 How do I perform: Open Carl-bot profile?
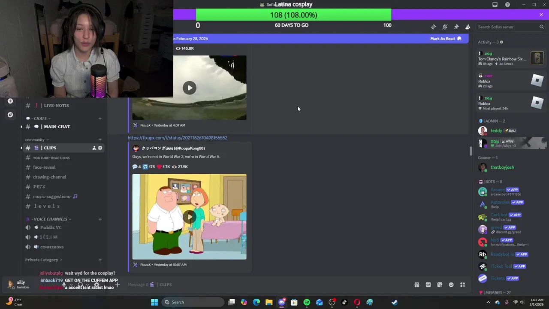510,217
